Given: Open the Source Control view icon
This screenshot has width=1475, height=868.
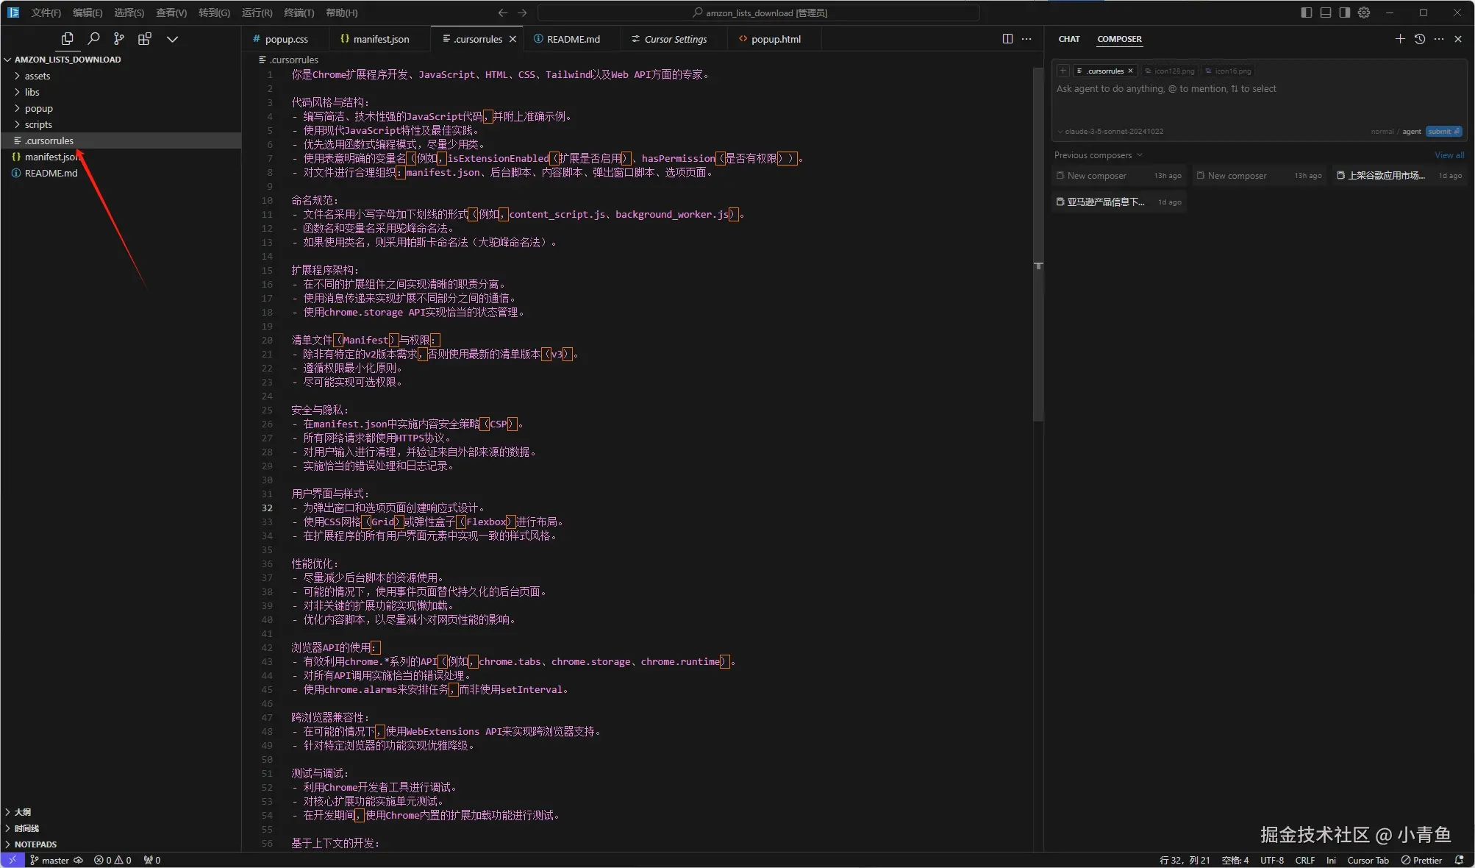Looking at the screenshot, I should coord(119,39).
